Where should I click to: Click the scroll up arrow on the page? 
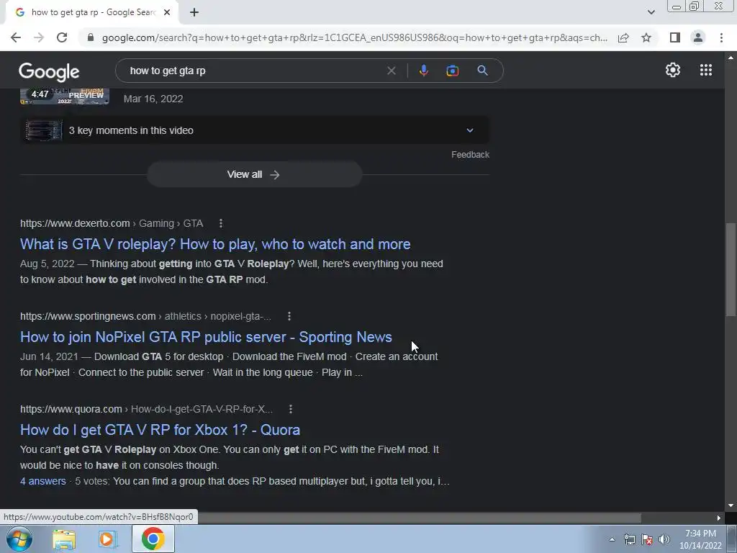[731, 58]
